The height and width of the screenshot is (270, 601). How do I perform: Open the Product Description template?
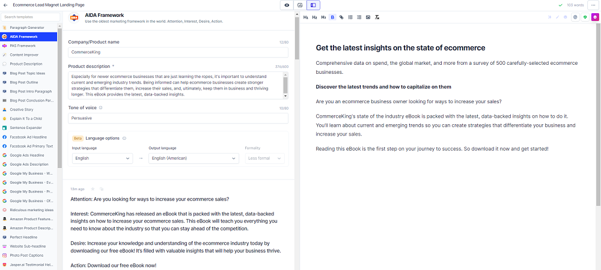(x=29, y=64)
